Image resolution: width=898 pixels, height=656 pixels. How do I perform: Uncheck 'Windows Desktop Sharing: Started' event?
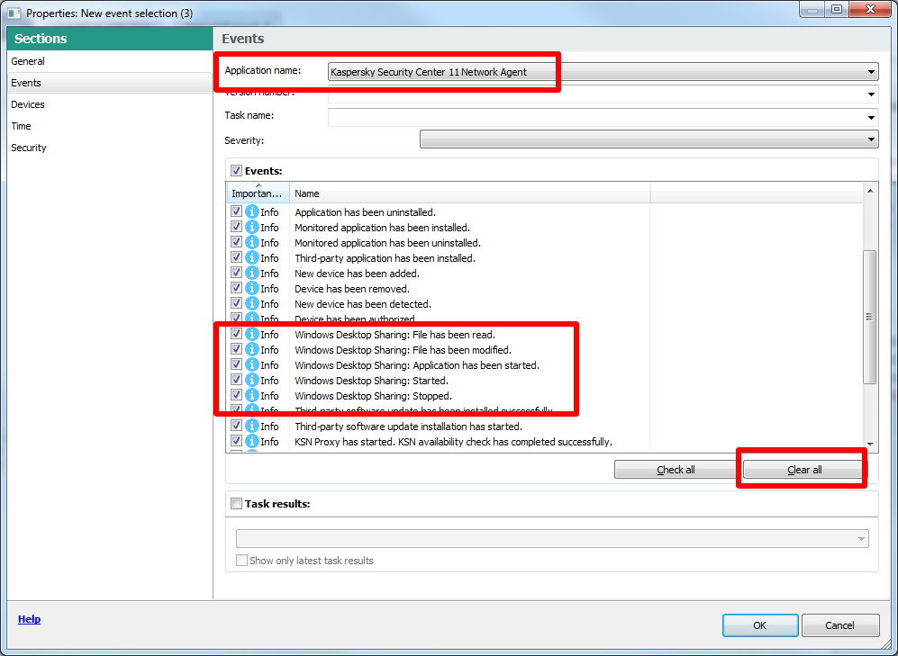tap(236, 380)
